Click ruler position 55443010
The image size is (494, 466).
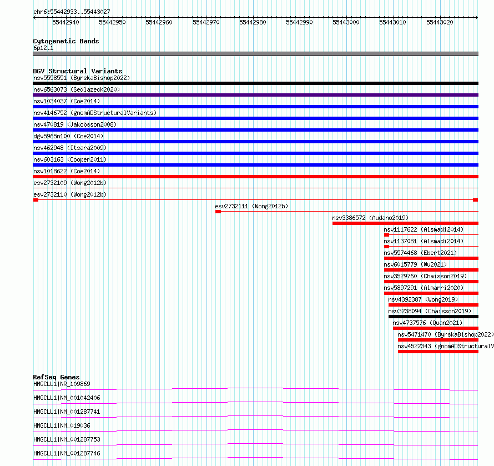point(392,22)
